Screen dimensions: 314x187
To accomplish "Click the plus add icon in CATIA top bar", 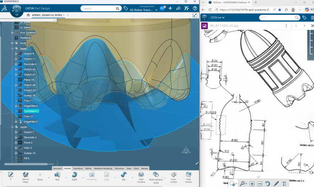I will (170, 8).
